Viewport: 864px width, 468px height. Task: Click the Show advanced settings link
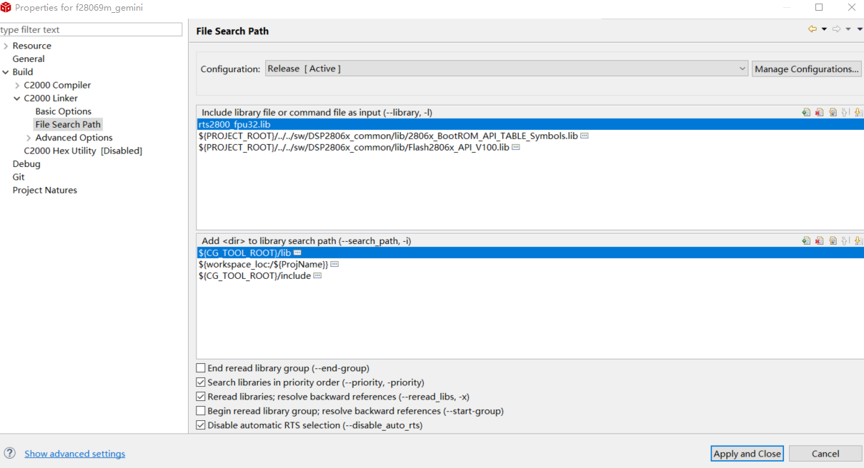pyautogui.click(x=75, y=454)
